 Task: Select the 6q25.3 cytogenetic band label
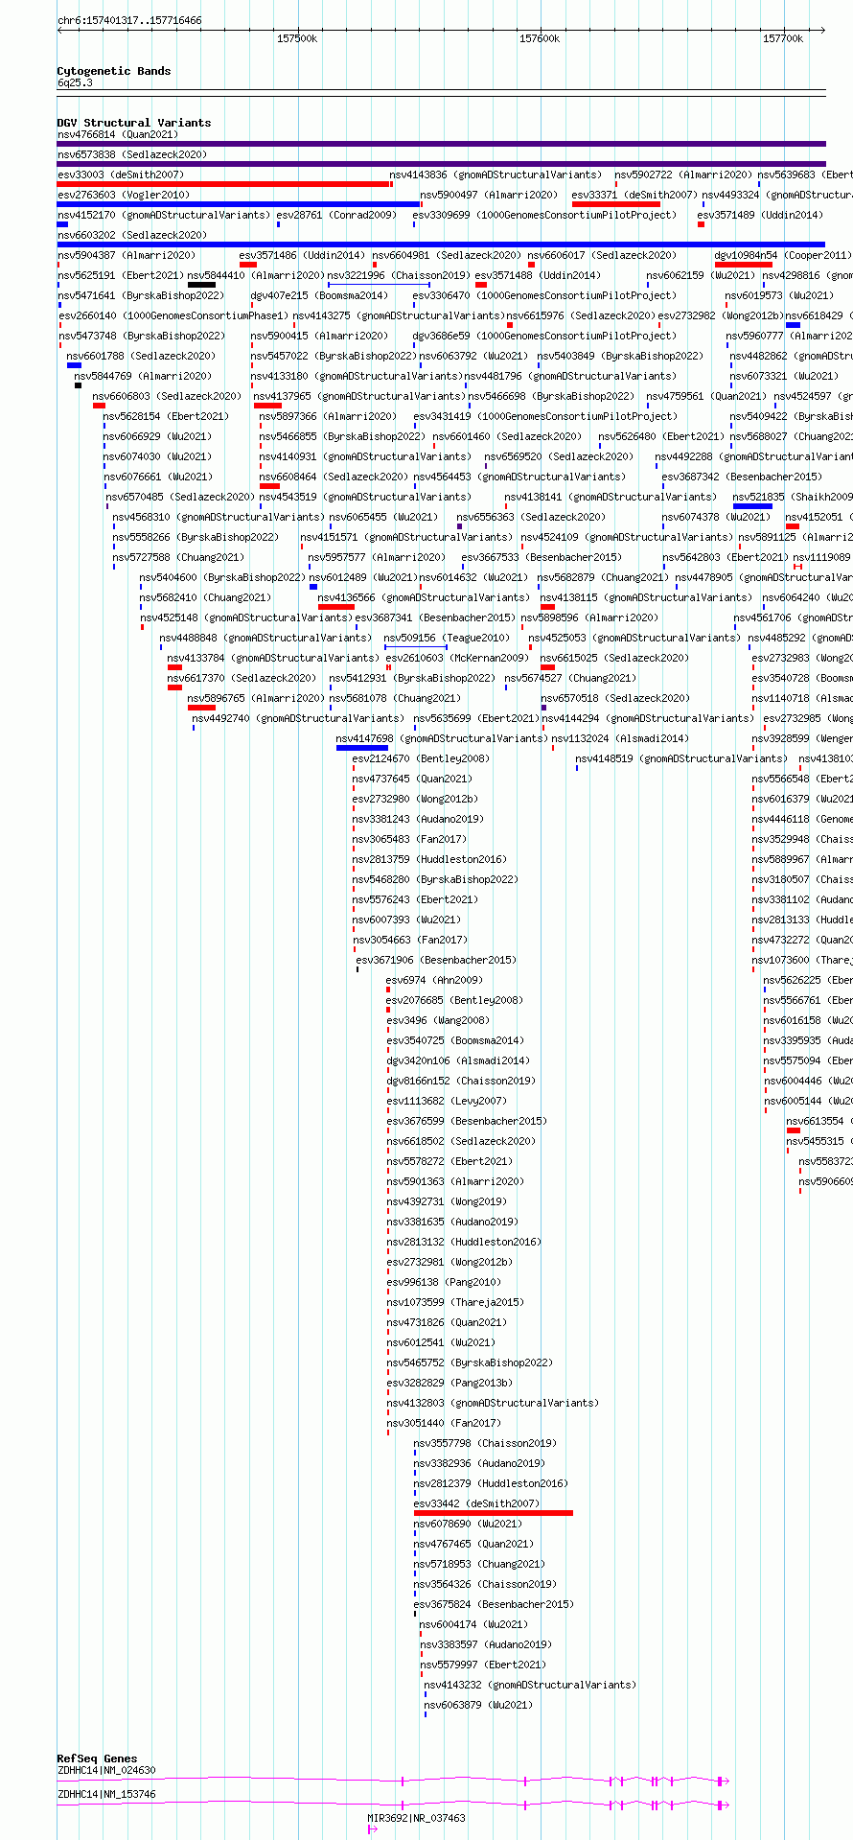75,82
